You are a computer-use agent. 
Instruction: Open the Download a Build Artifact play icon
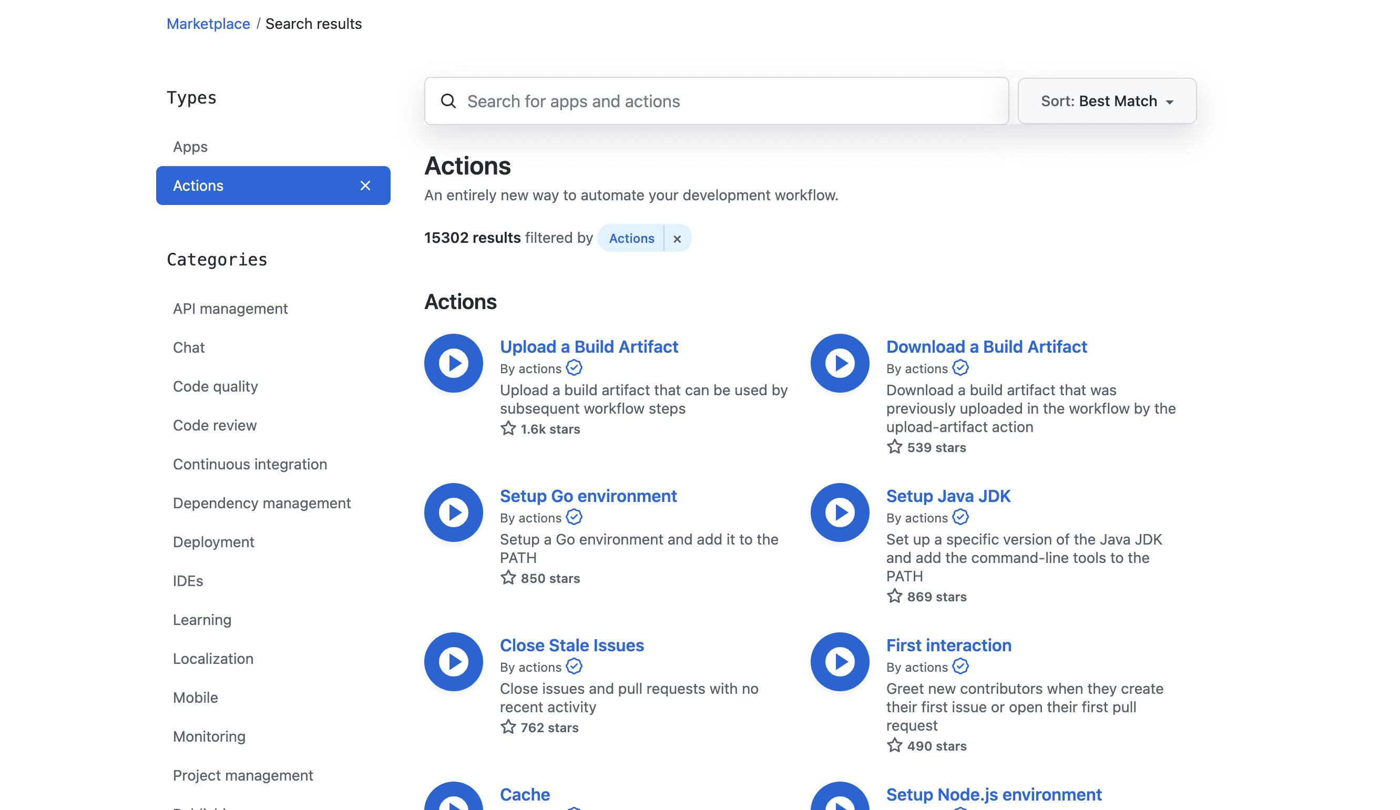pos(840,363)
